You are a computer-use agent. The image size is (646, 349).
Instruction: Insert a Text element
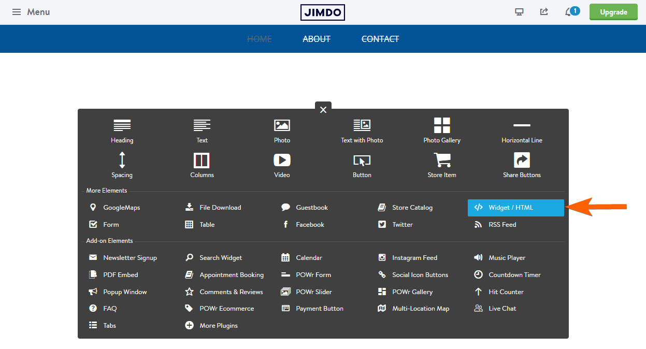tap(202, 131)
